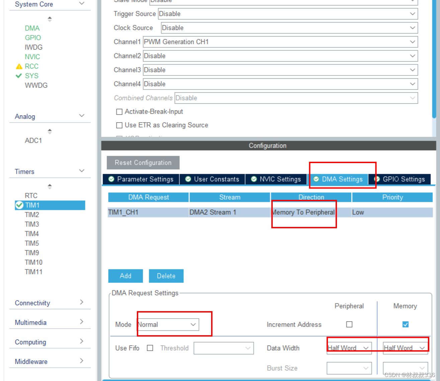
Task: Click TIM1_CH1 DMA request cell
Action: 148,212
